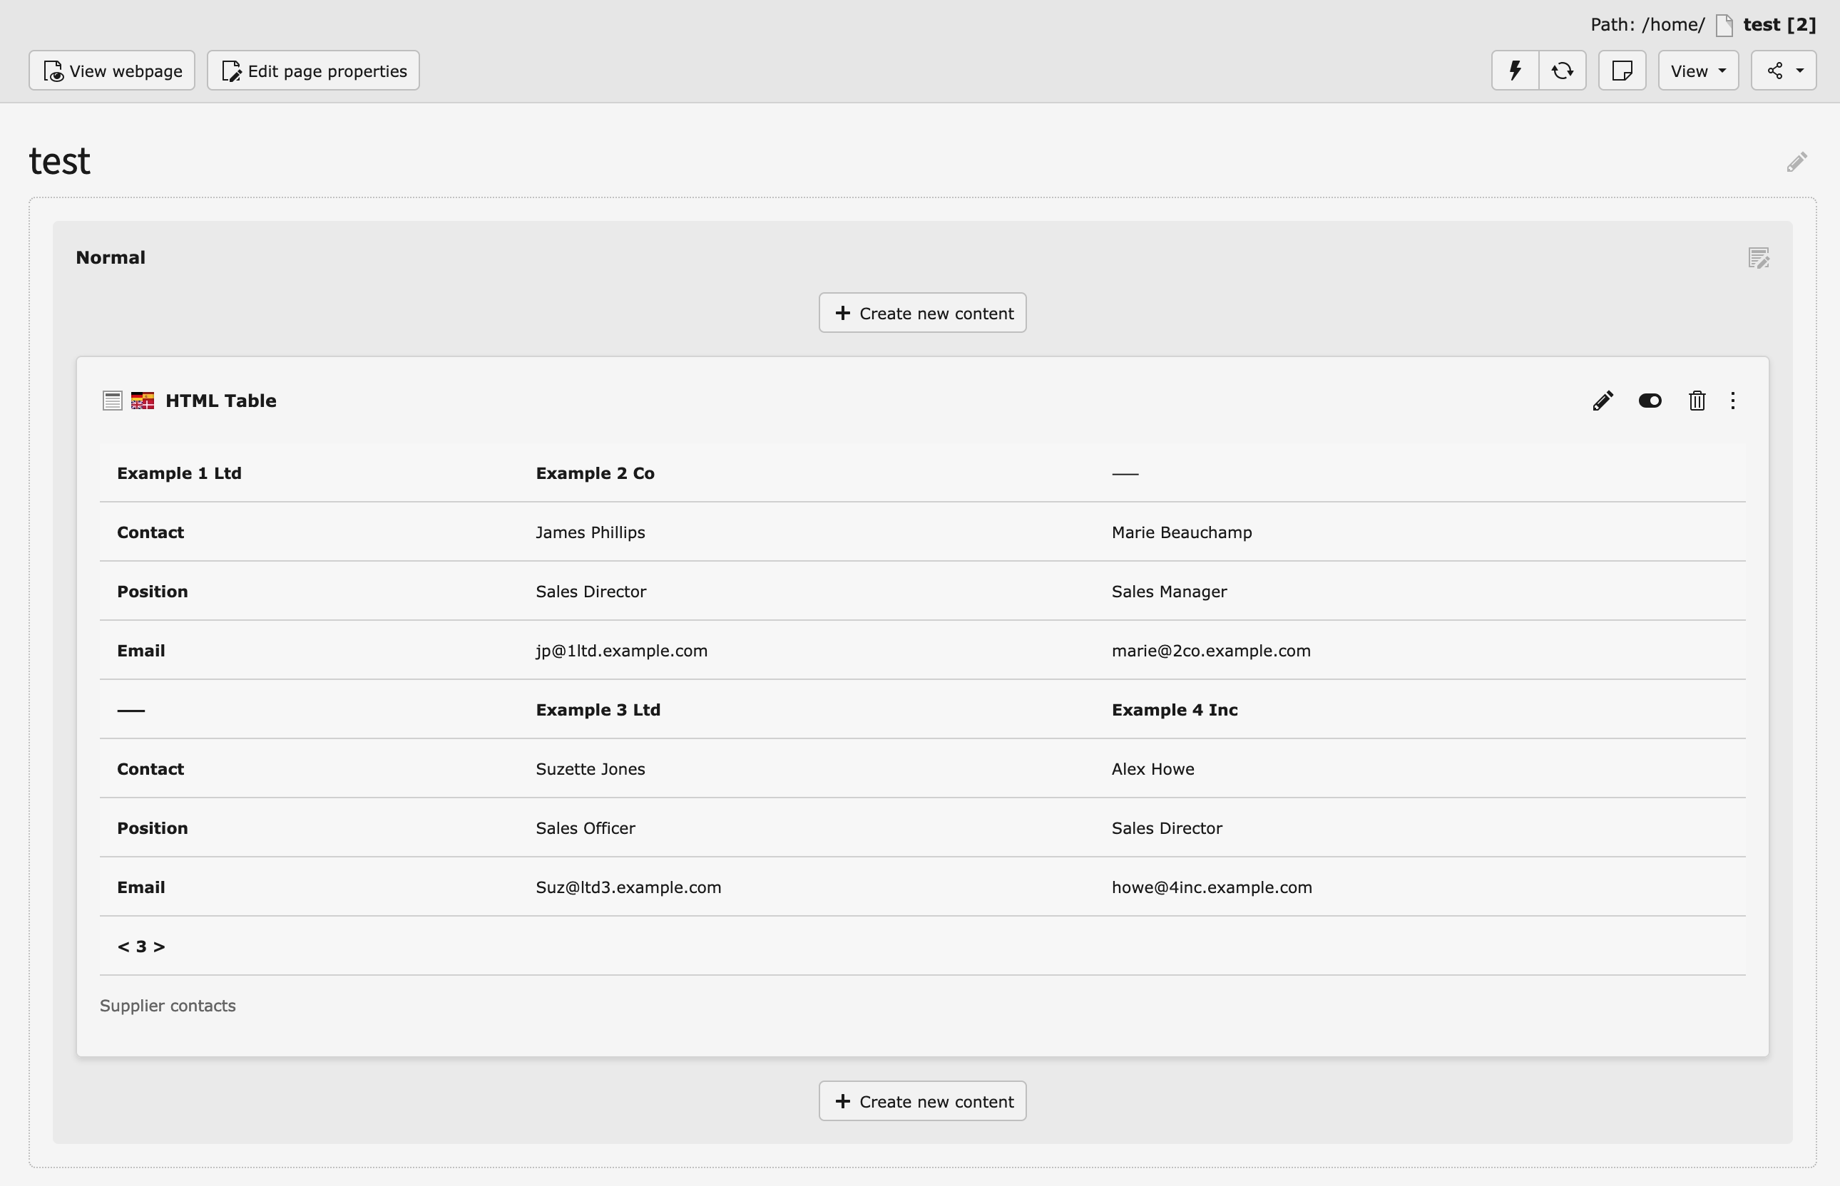Click the page icon in path breadcrumb
Viewport: 1840px width, 1186px height.
[1724, 26]
